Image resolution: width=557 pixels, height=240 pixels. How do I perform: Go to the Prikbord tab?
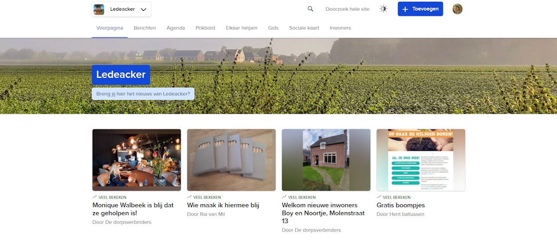[205, 28]
